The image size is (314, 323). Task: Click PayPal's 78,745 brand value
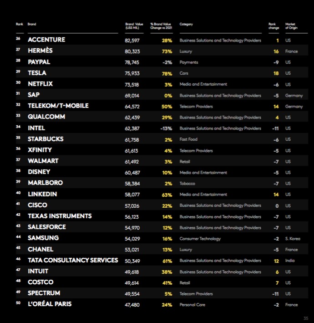tap(132, 62)
